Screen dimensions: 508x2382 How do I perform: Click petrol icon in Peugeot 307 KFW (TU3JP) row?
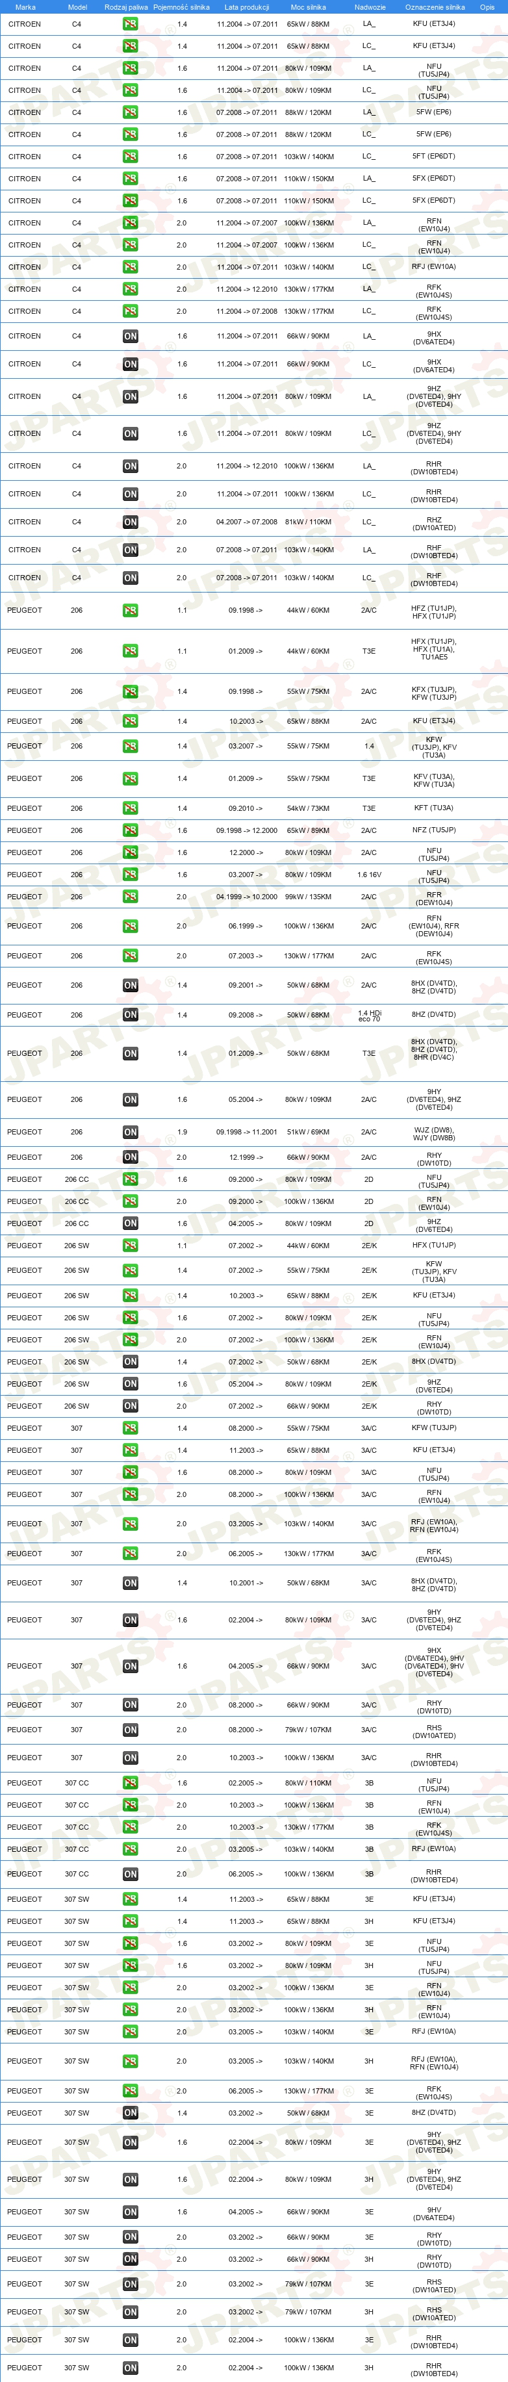click(131, 1429)
